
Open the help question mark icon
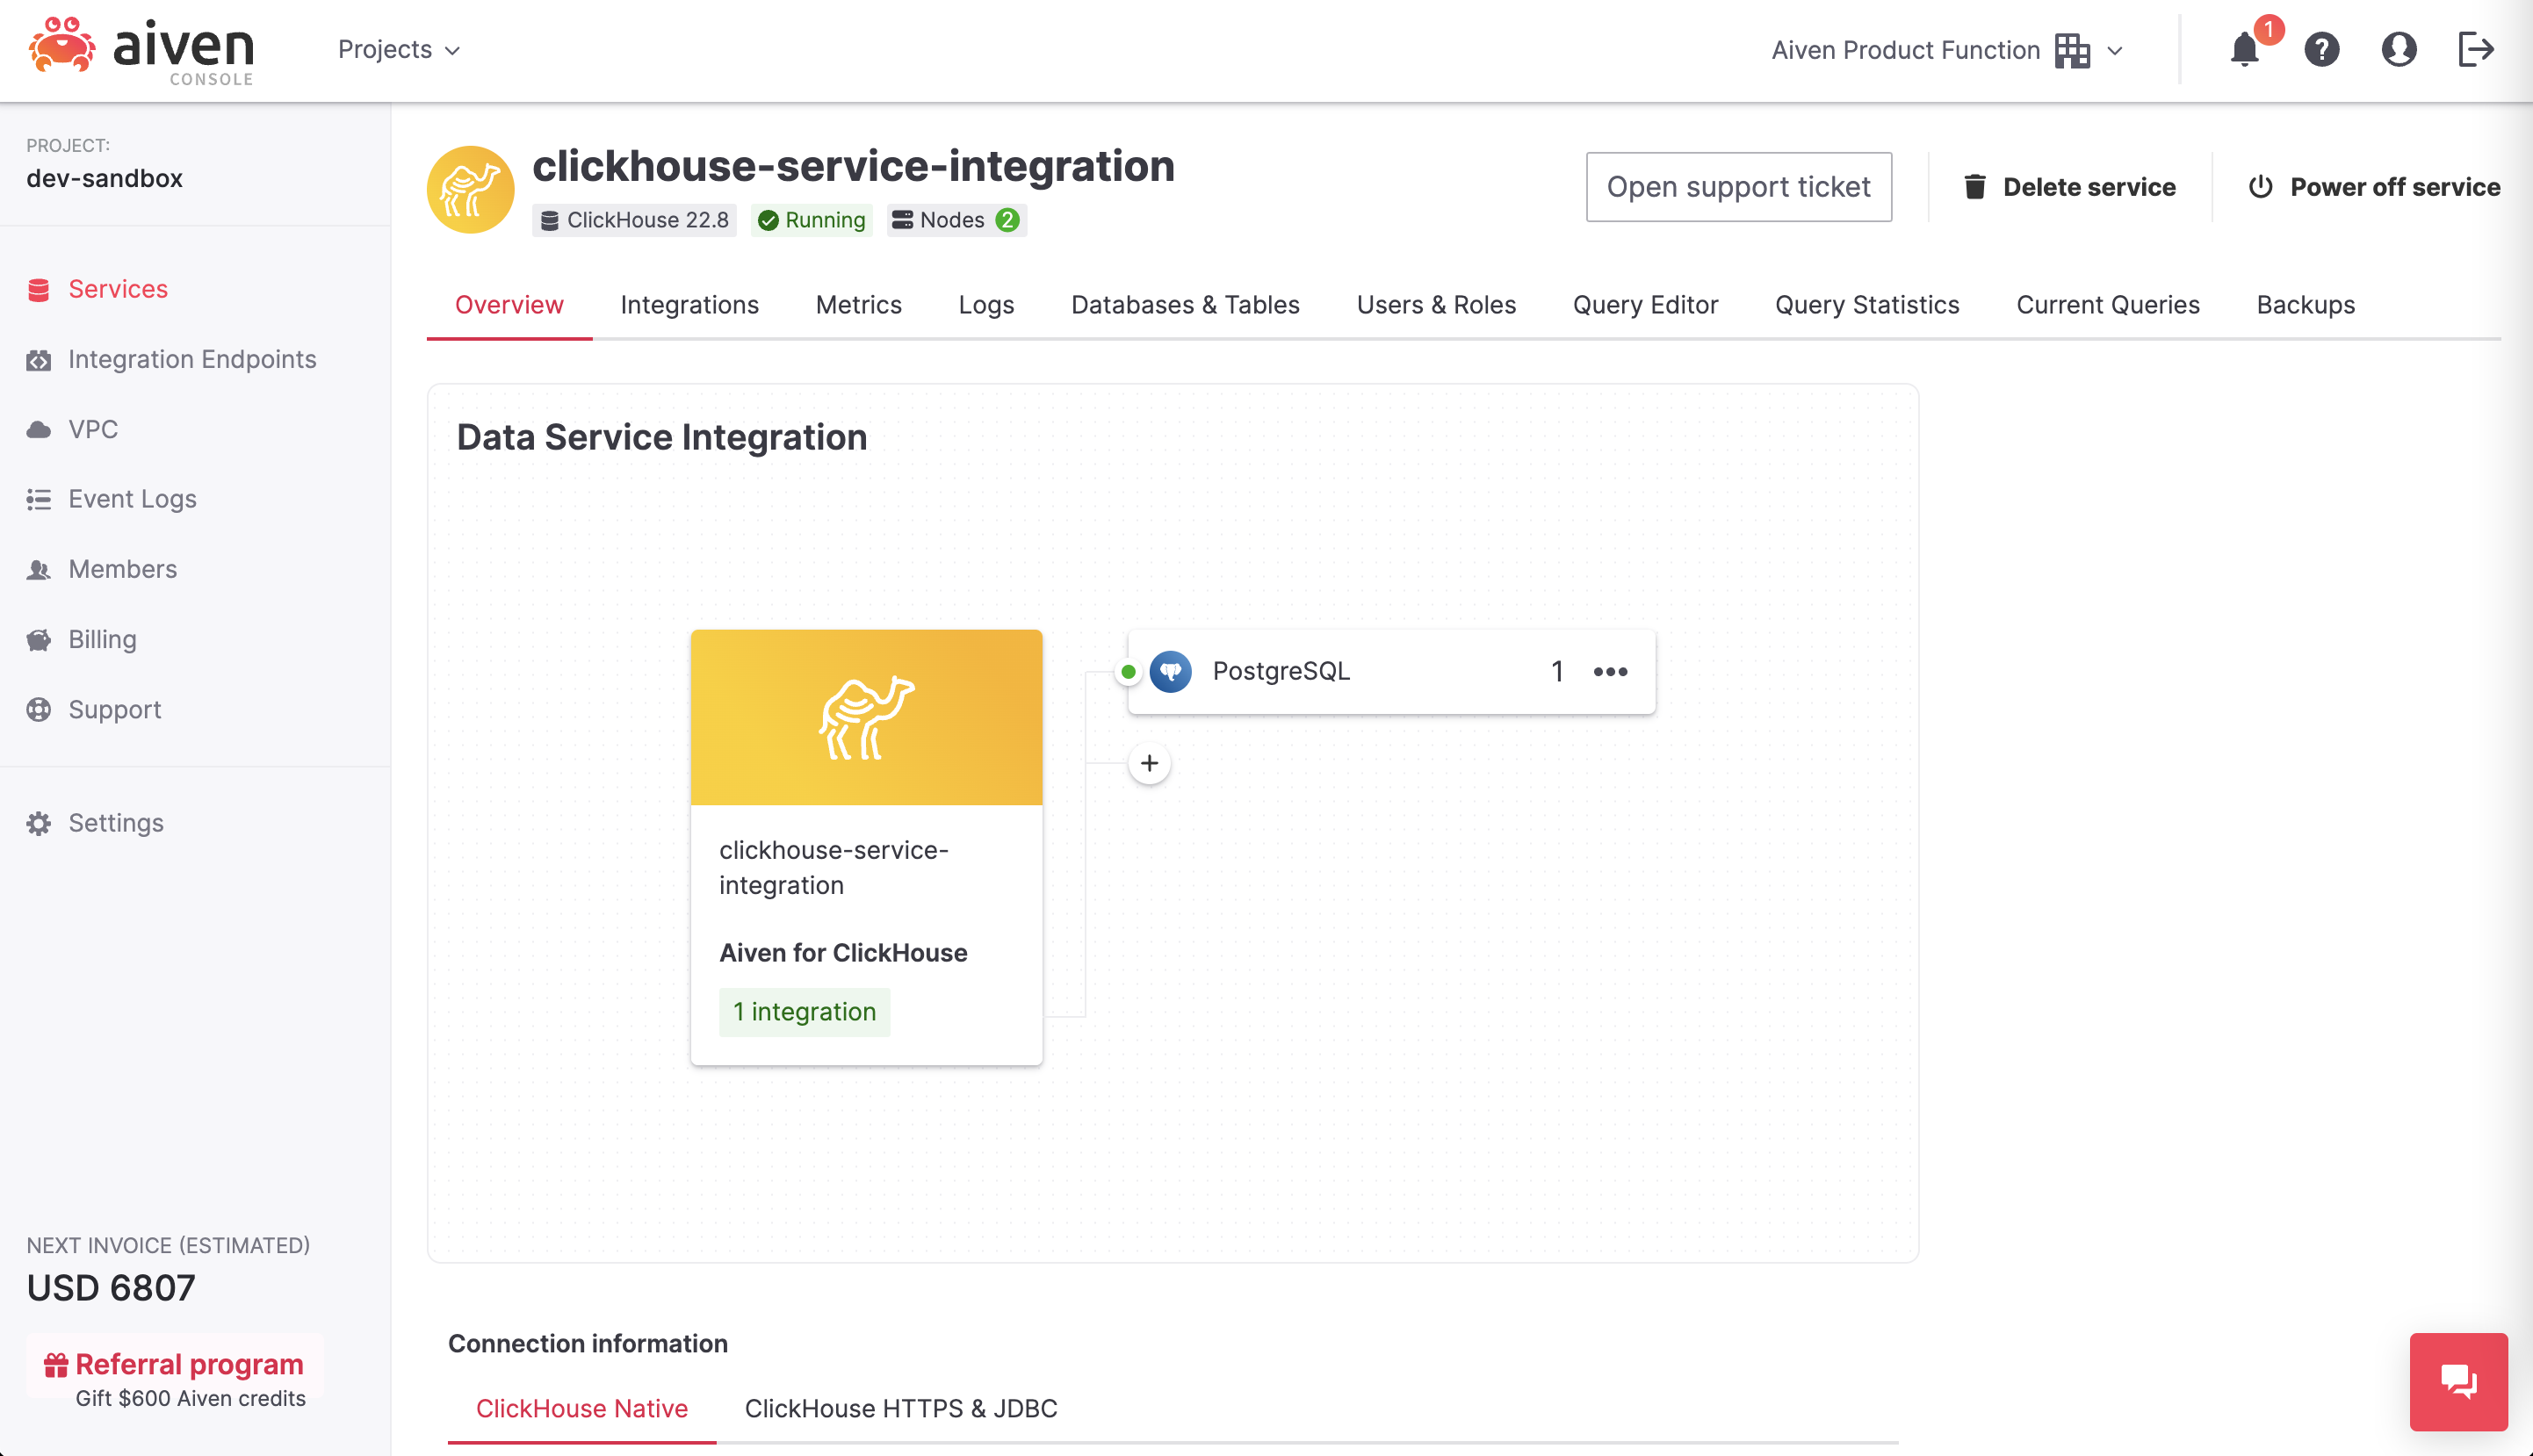click(2321, 49)
